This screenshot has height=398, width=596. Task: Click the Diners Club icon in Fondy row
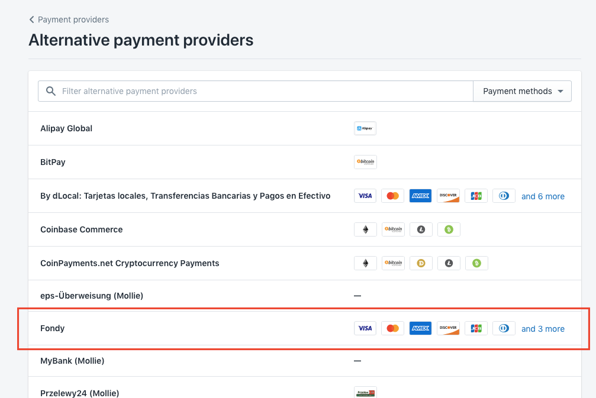[504, 328]
